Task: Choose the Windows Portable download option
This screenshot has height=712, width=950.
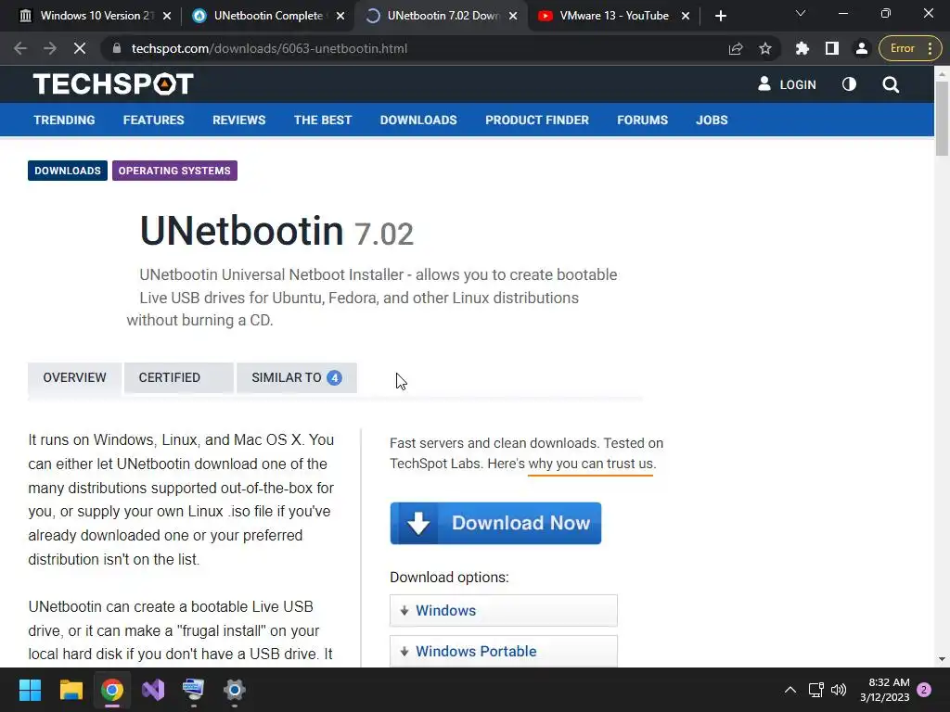Action: (x=504, y=651)
